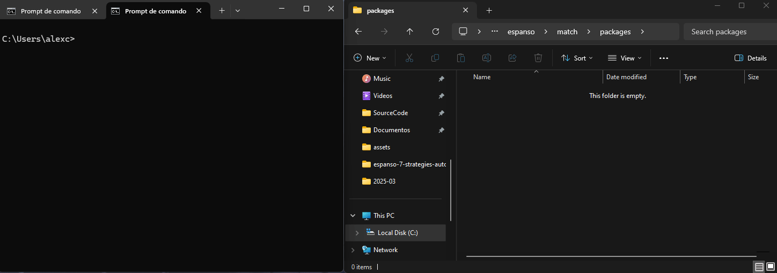
Task: Click the pin icon beside Documentos
Action: click(441, 130)
